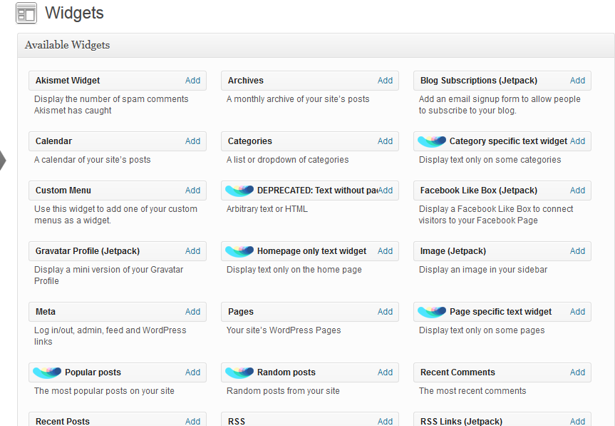Screen dimensions: 615x426
Task: Select the Akismet Widget title
Action: [68, 81]
